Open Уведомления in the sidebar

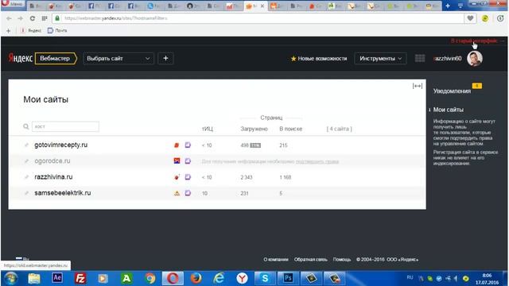[452, 91]
